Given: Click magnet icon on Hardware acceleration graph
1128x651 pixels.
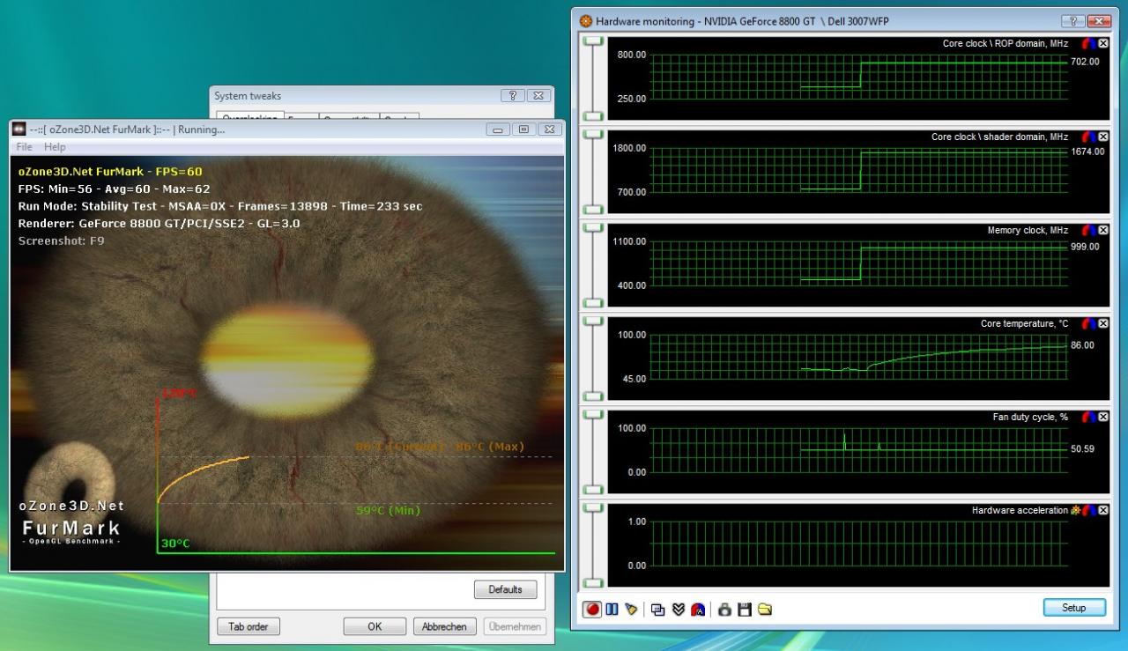Looking at the screenshot, I should pyautogui.click(x=1089, y=510).
